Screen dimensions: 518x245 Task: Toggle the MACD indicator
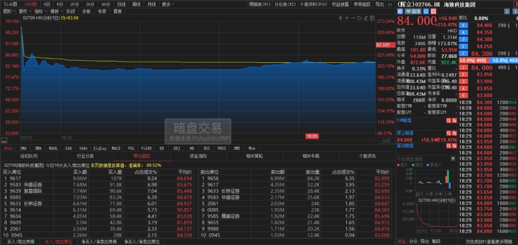coord(116,148)
